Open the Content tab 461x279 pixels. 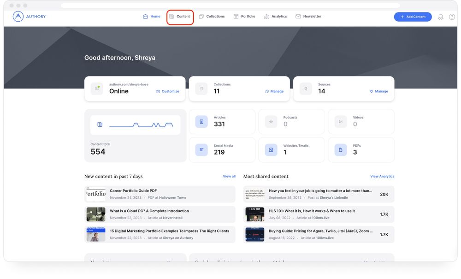click(x=180, y=17)
